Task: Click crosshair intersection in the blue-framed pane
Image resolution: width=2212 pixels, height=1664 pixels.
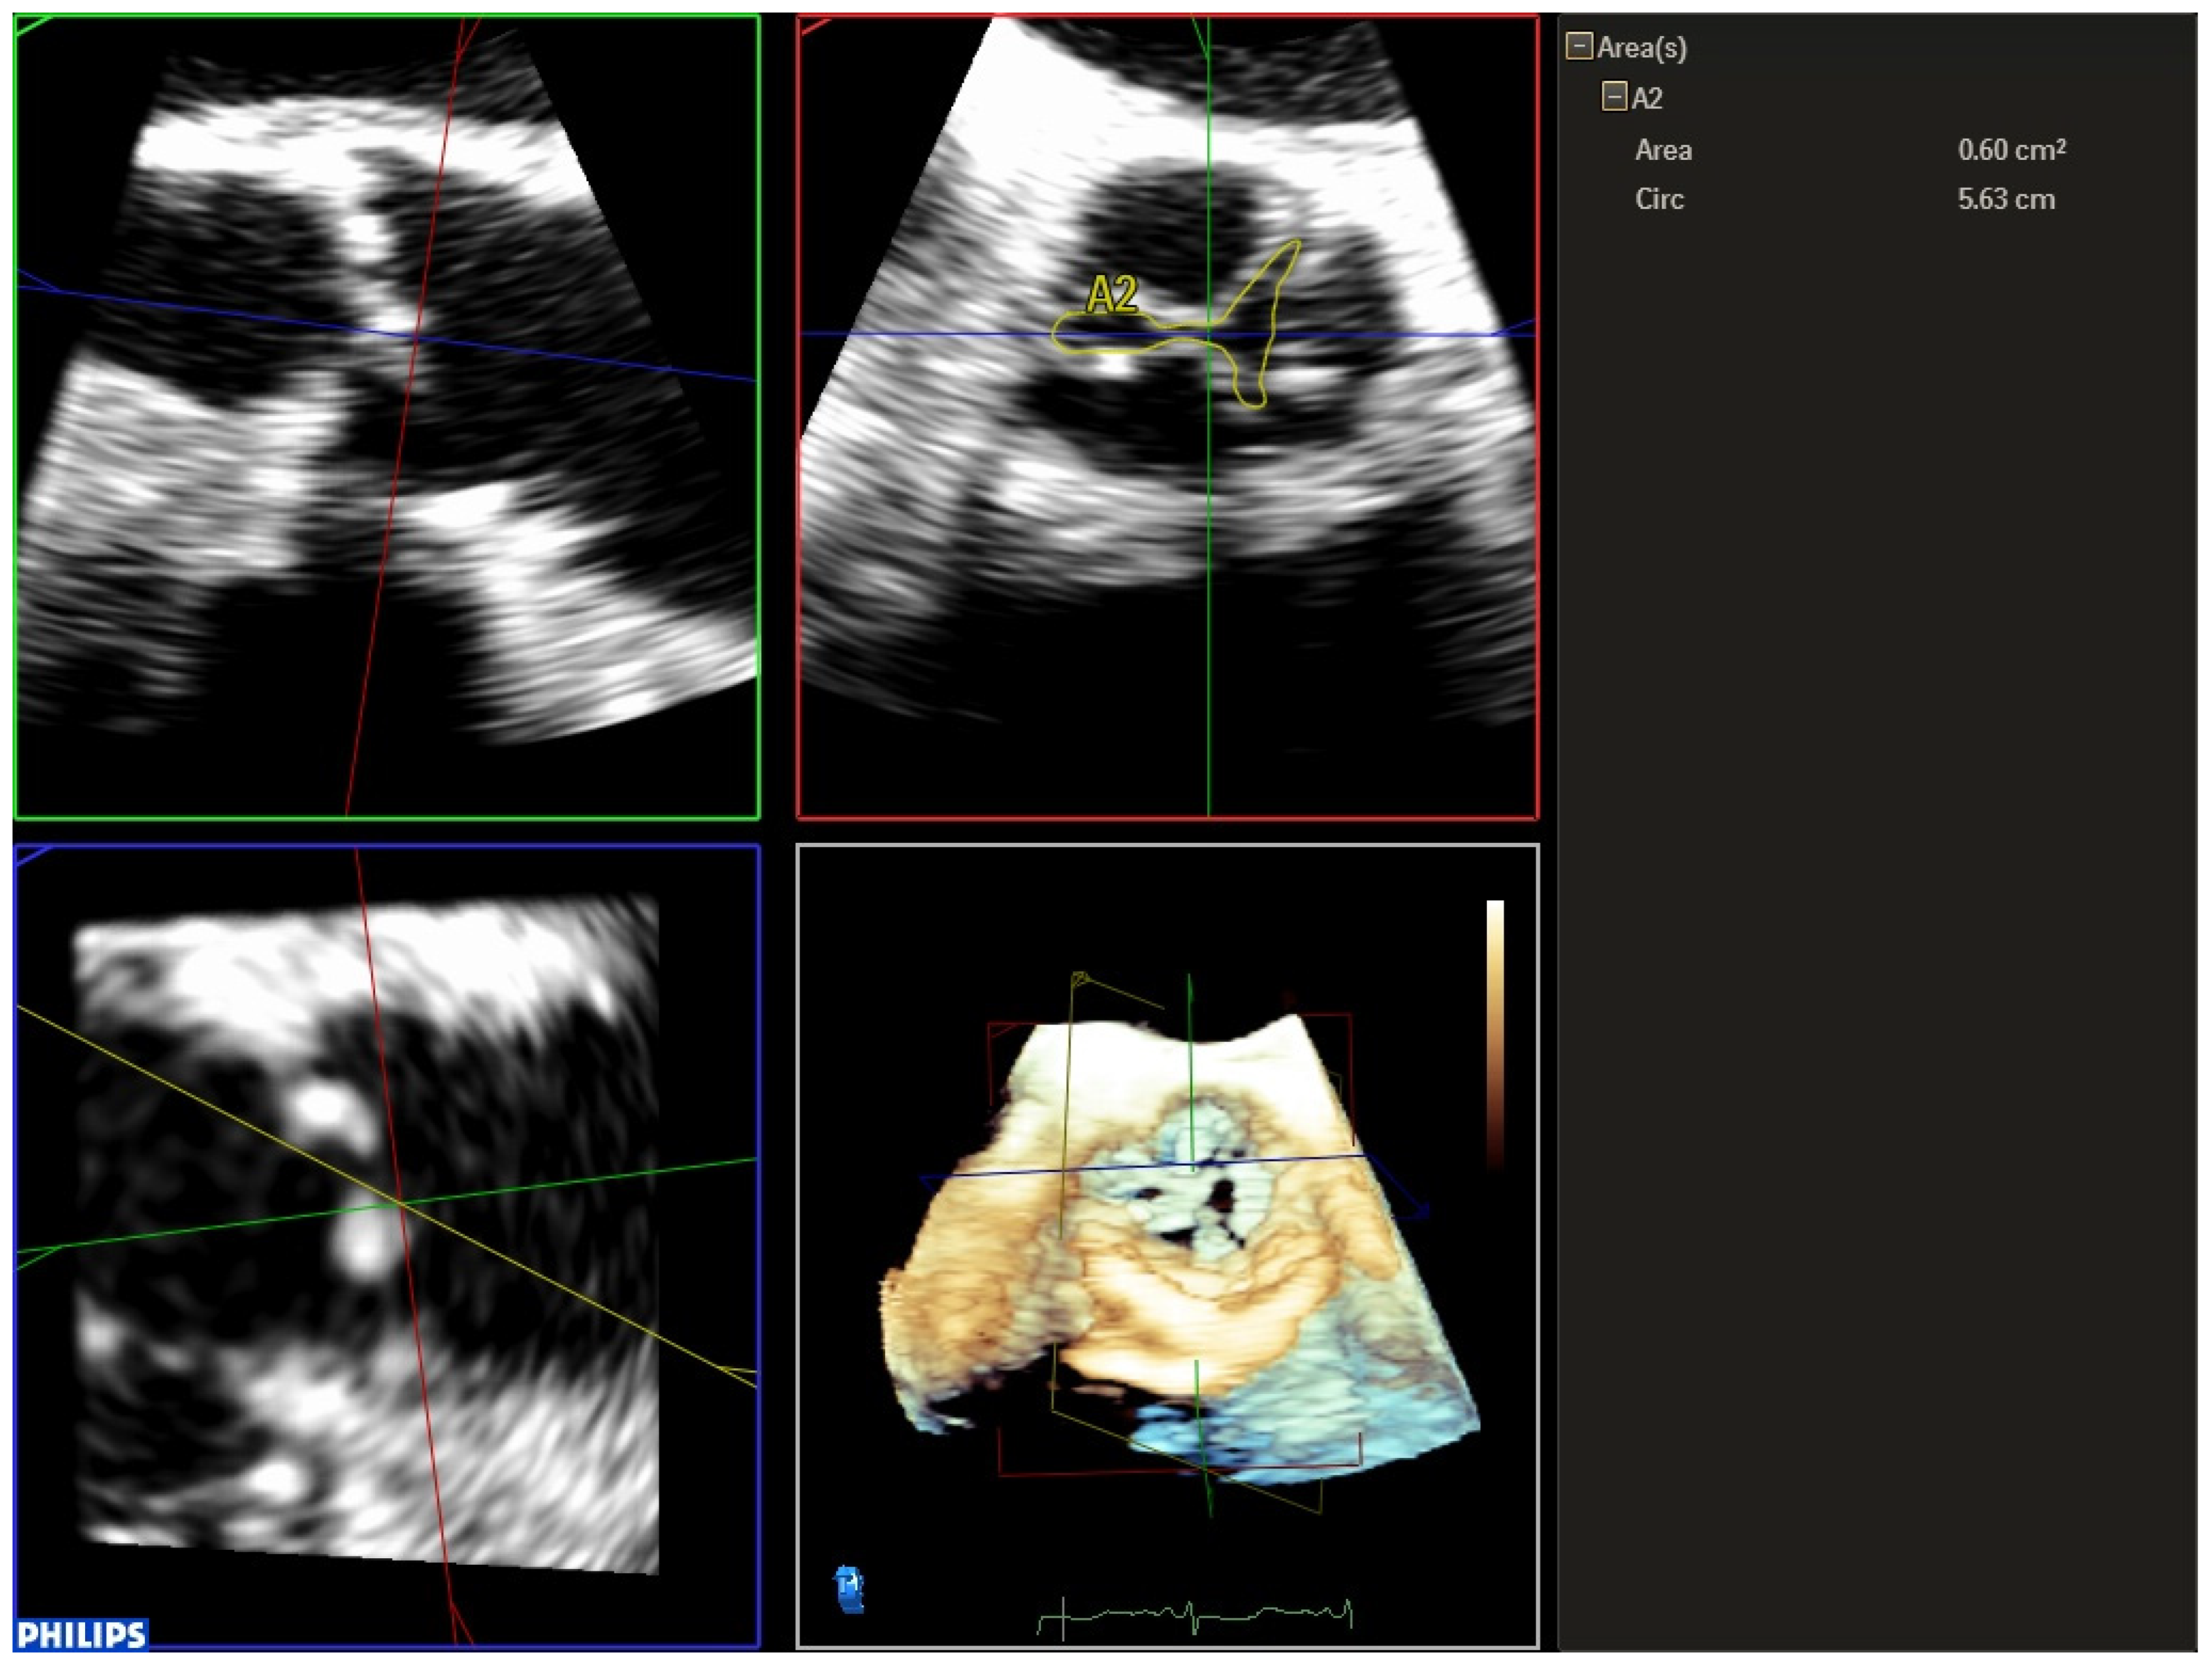Action: pyautogui.click(x=400, y=1203)
